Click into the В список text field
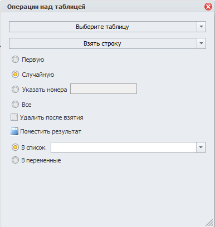Viewport: 215px width, 227px height. click(x=124, y=147)
